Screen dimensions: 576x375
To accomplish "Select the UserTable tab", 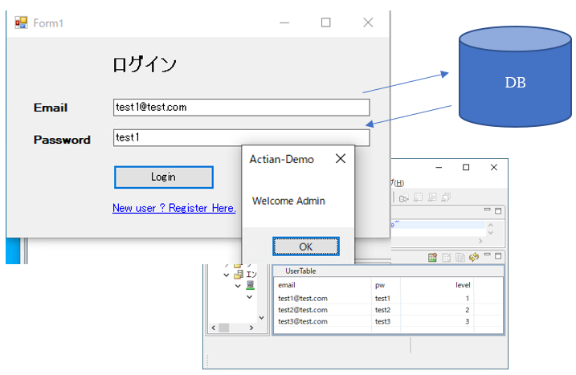I will click(301, 271).
